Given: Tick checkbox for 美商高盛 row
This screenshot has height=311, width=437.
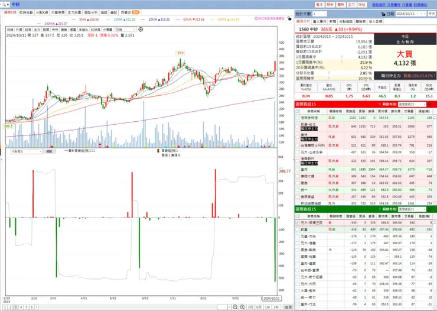Looking at the screenshot, I should (298, 197).
